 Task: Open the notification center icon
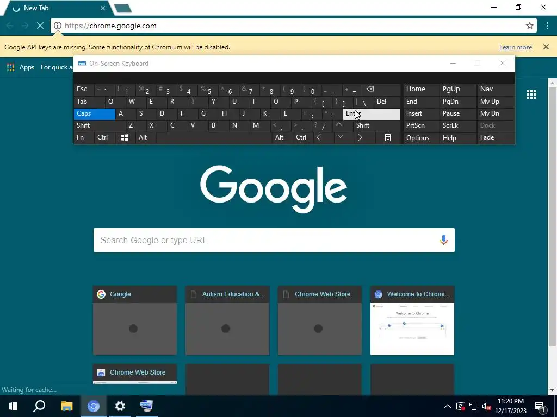point(540,406)
